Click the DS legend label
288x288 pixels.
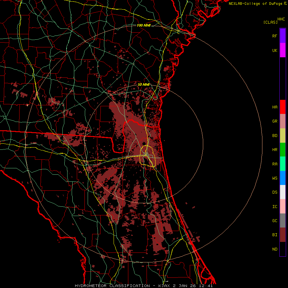[x=275, y=192]
